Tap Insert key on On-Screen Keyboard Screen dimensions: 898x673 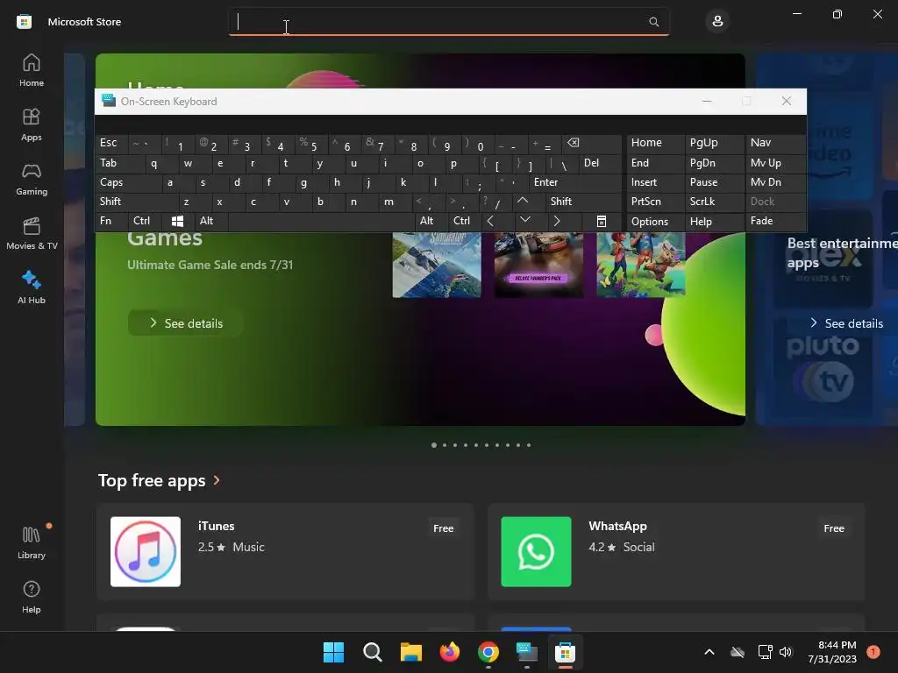click(x=656, y=182)
